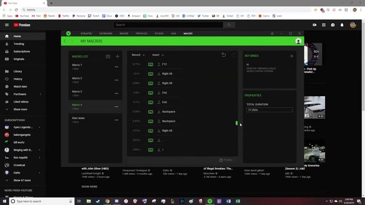Undo the last macro edit
365x205 pixels.
224,55
